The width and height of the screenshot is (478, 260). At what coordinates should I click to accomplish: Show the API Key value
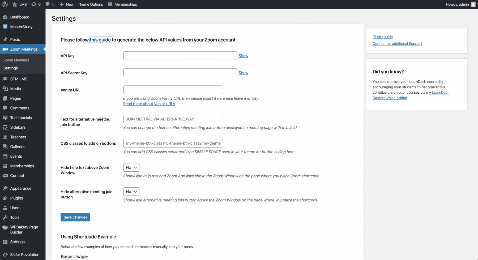coord(243,56)
